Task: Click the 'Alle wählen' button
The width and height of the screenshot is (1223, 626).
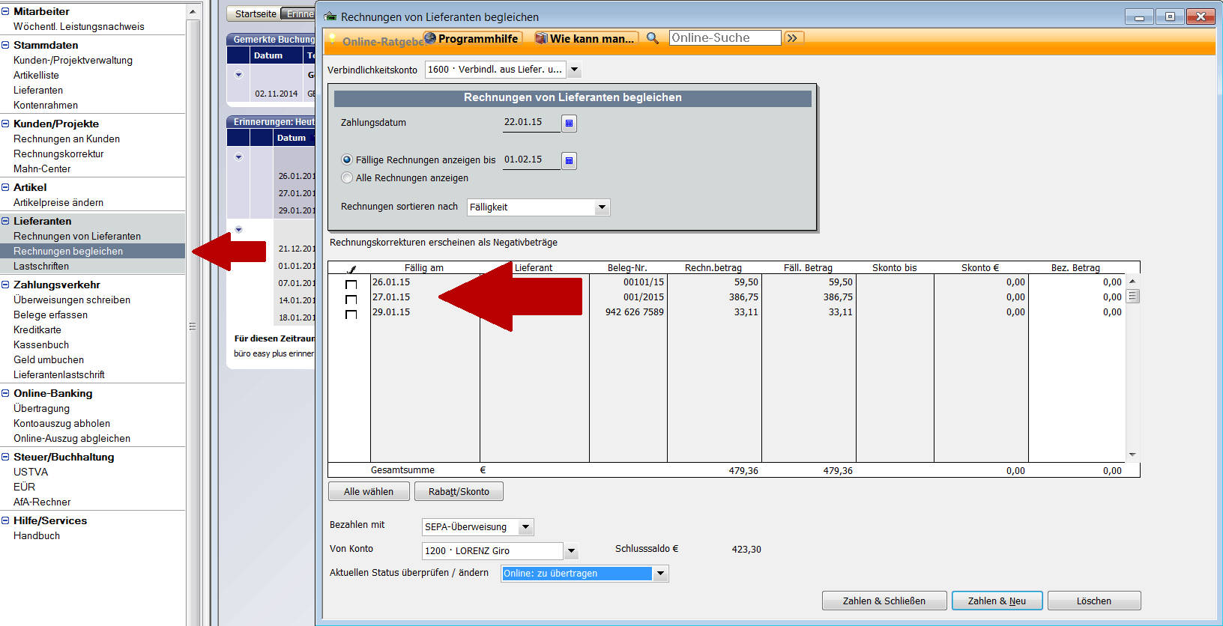Action: [x=369, y=492]
